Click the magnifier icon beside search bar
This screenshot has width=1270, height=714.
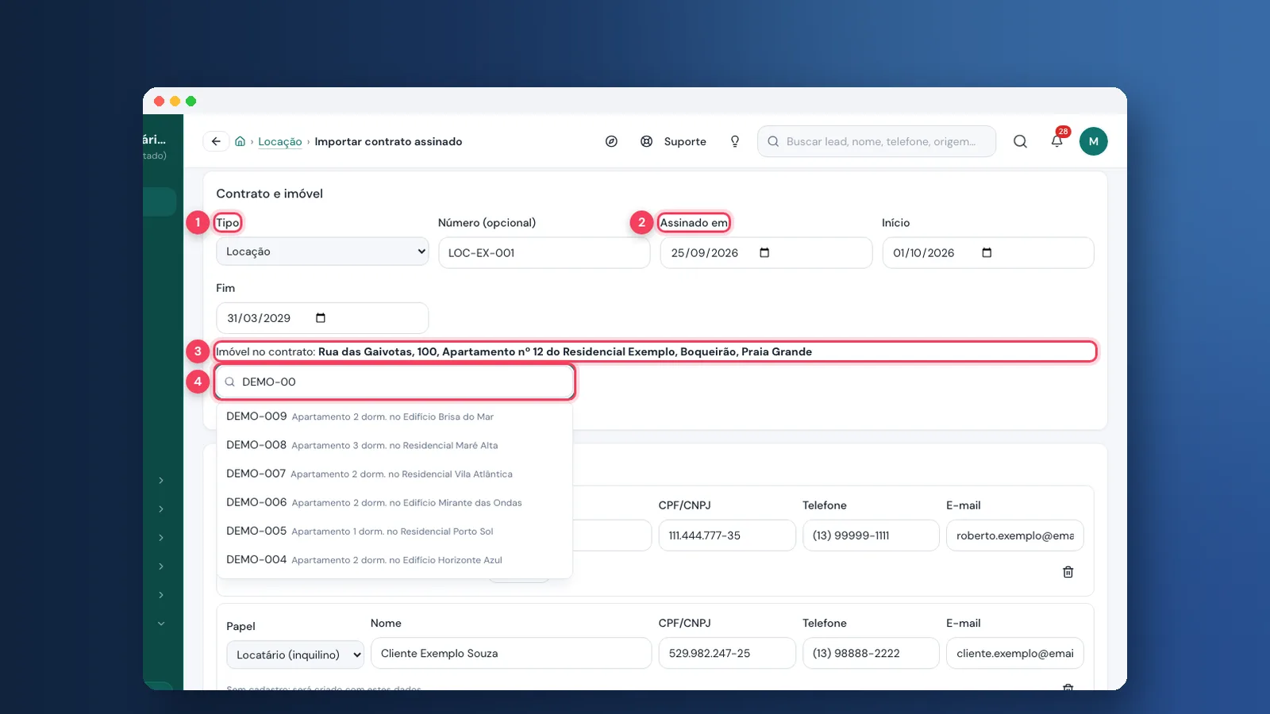coord(1020,141)
